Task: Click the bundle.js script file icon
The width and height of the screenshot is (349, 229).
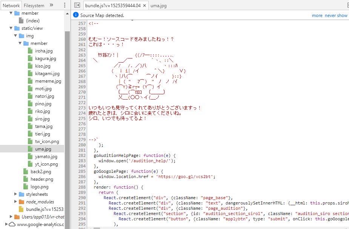Action: tap(22, 209)
